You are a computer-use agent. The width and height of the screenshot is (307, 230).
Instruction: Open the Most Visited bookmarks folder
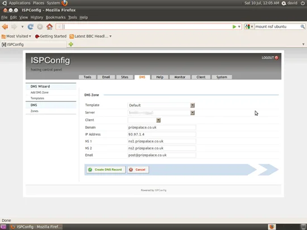[x=16, y=36]
